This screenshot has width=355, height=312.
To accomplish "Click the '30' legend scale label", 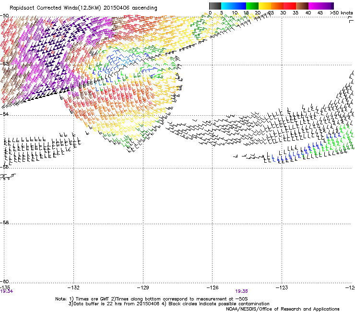I will click(x=283, y=13).
